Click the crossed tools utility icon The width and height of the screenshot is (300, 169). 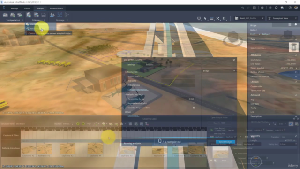218,18
